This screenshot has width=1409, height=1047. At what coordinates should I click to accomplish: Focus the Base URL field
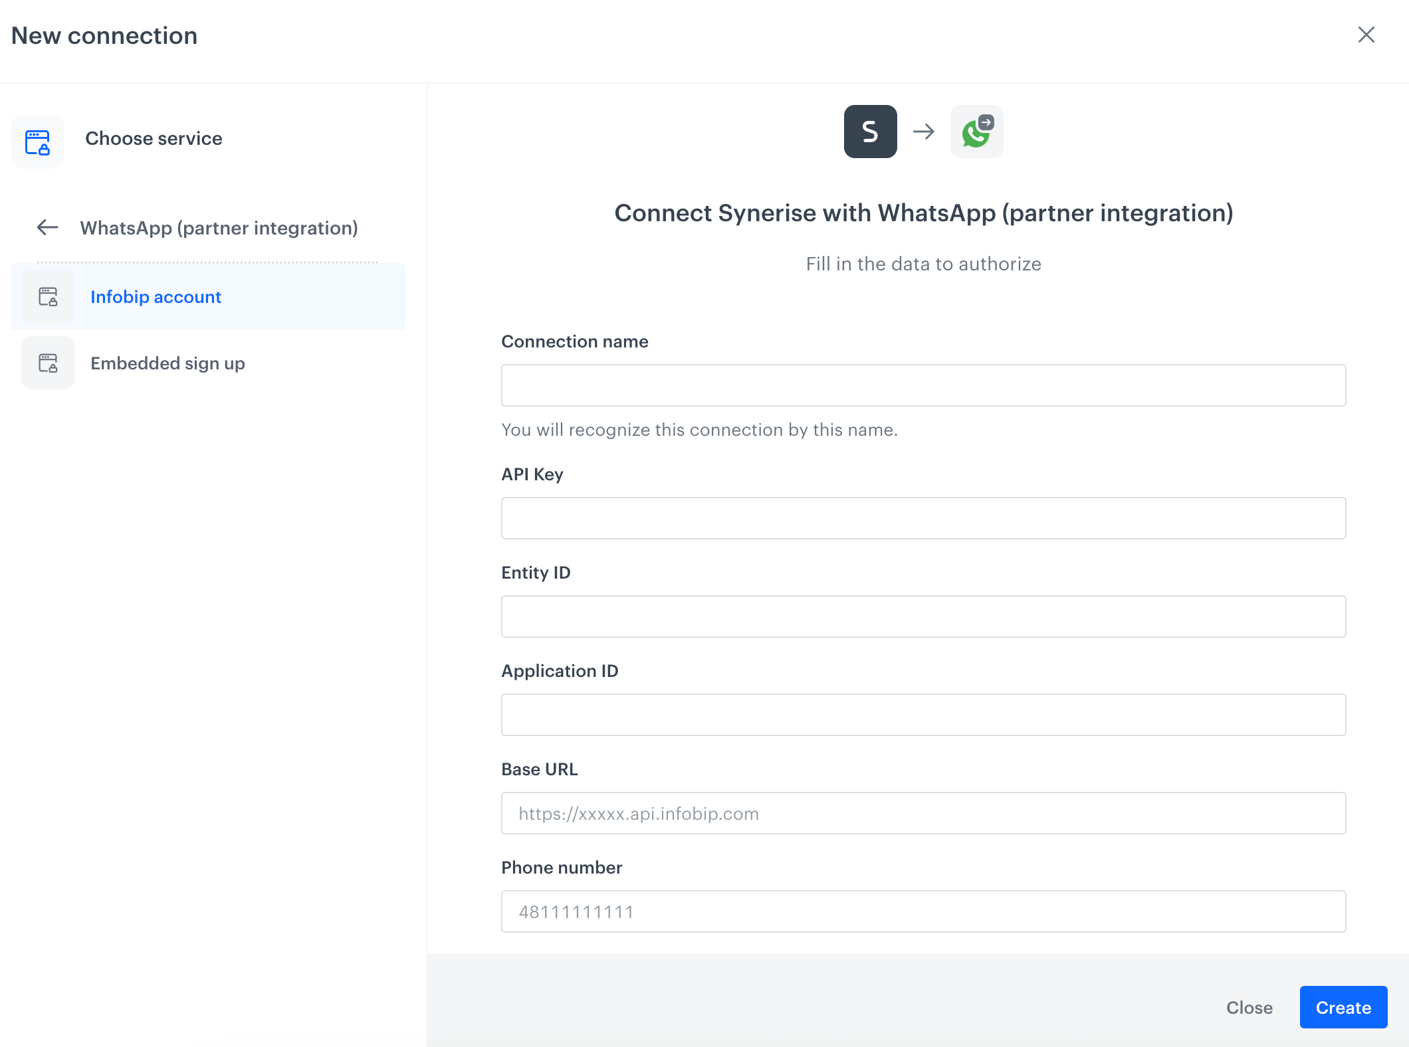[x=923, y=813]
